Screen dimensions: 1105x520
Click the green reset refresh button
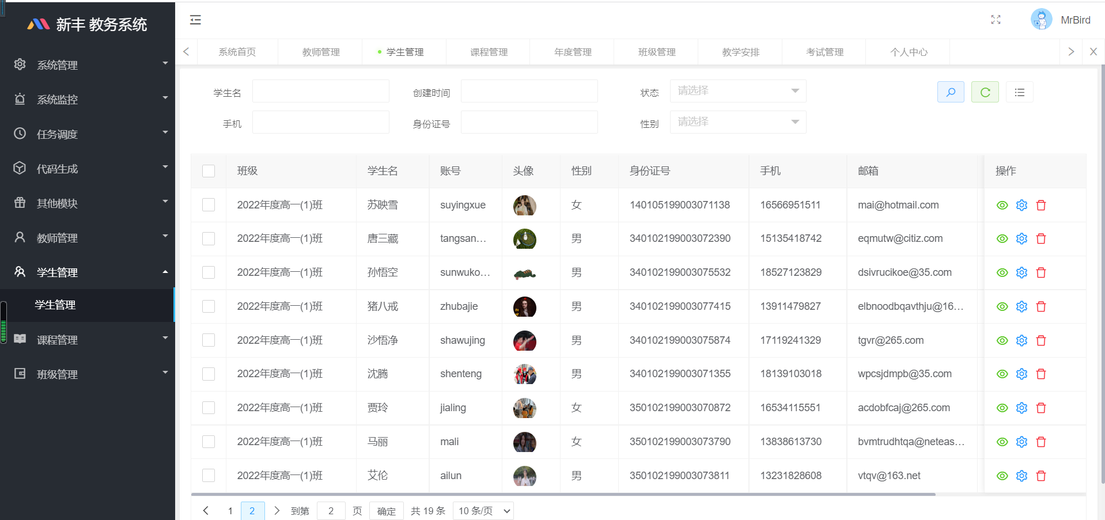985,92
